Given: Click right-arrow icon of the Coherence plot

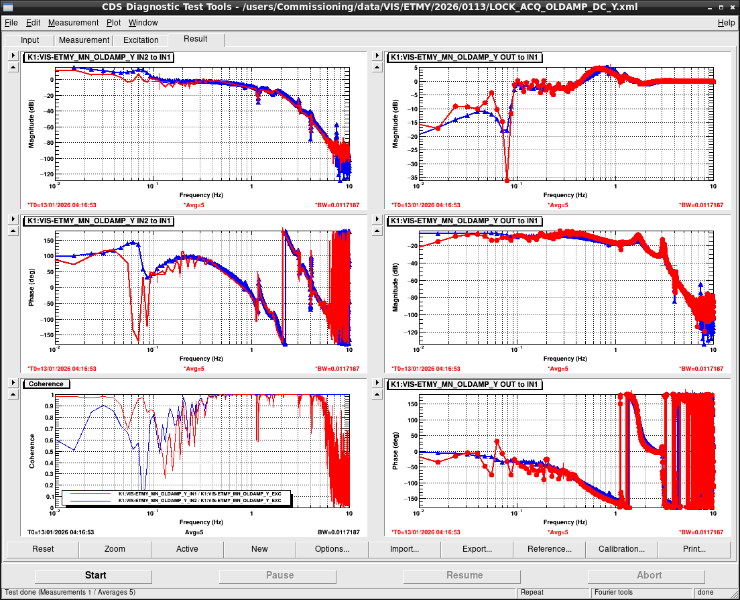Looking at the screenshot, I should pos(13,383).
